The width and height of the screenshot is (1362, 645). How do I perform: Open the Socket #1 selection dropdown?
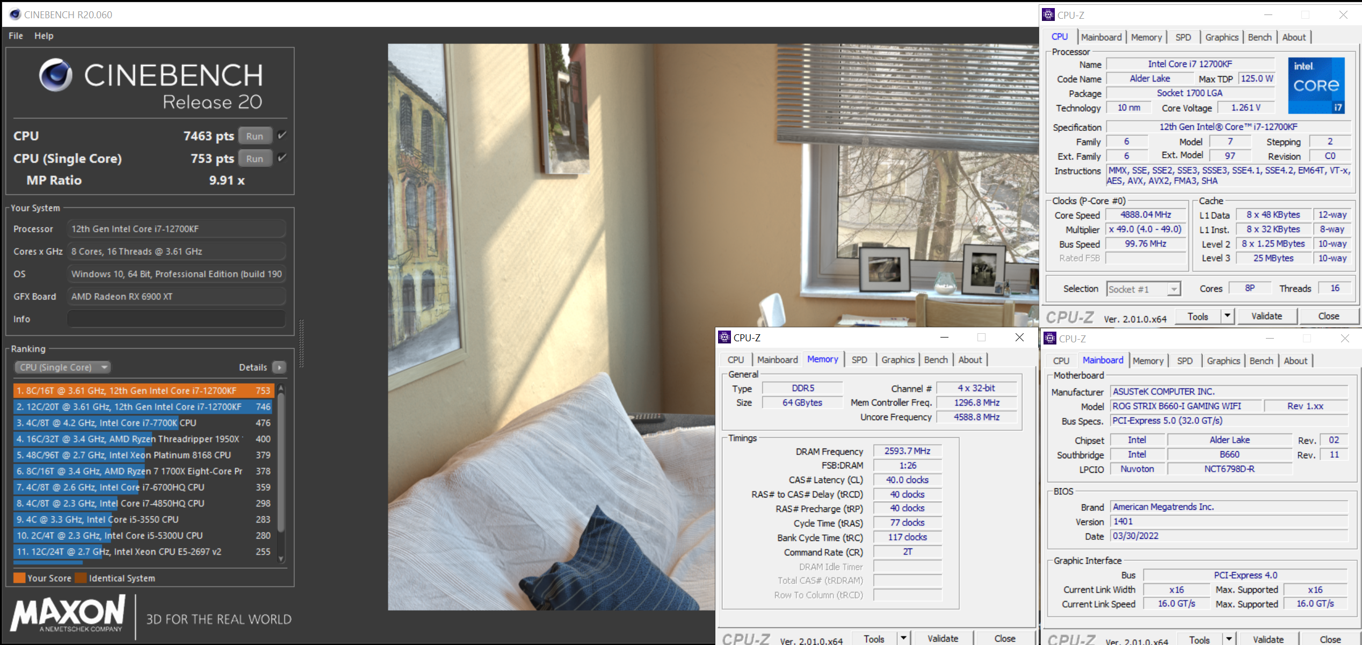[1143, 289]
